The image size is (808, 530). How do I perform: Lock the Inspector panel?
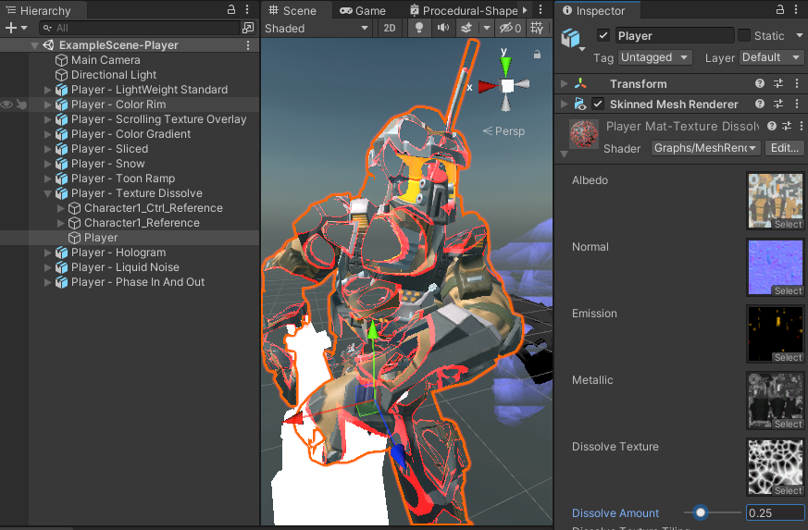(780, 9)
